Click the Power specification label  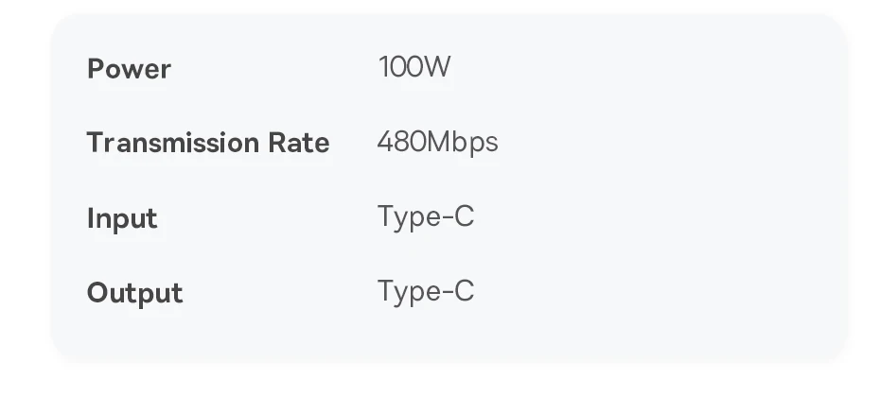(129, 69)
